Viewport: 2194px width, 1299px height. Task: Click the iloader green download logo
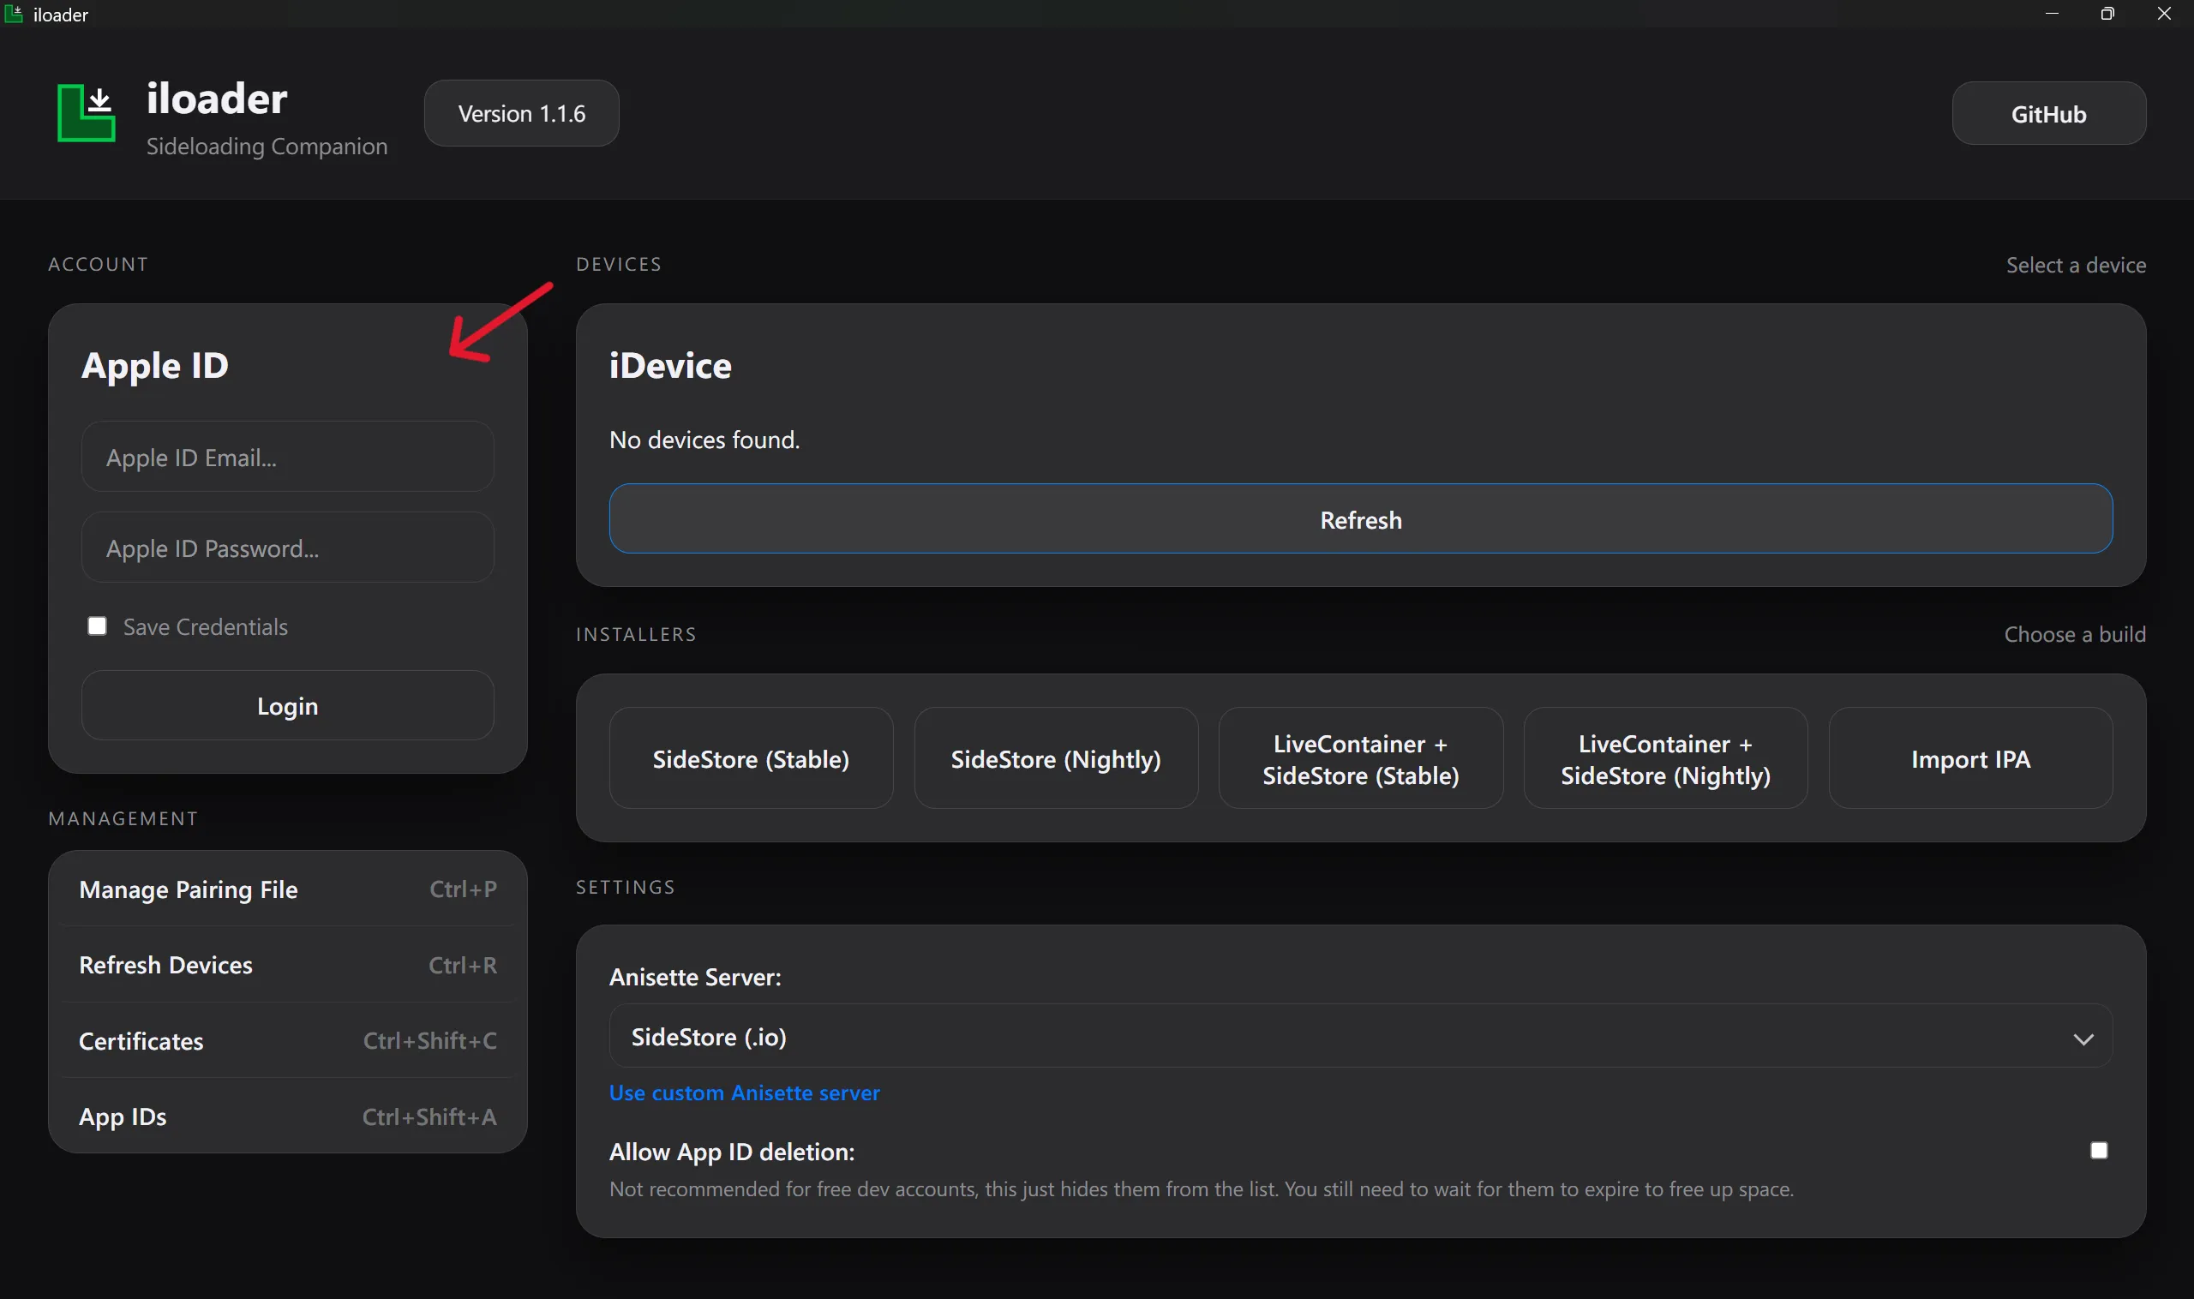[x=86, y=113]
